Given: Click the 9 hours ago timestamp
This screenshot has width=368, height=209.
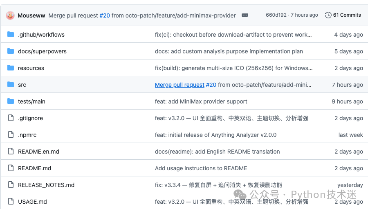Looking at the screenshot, I should [347, 101].
